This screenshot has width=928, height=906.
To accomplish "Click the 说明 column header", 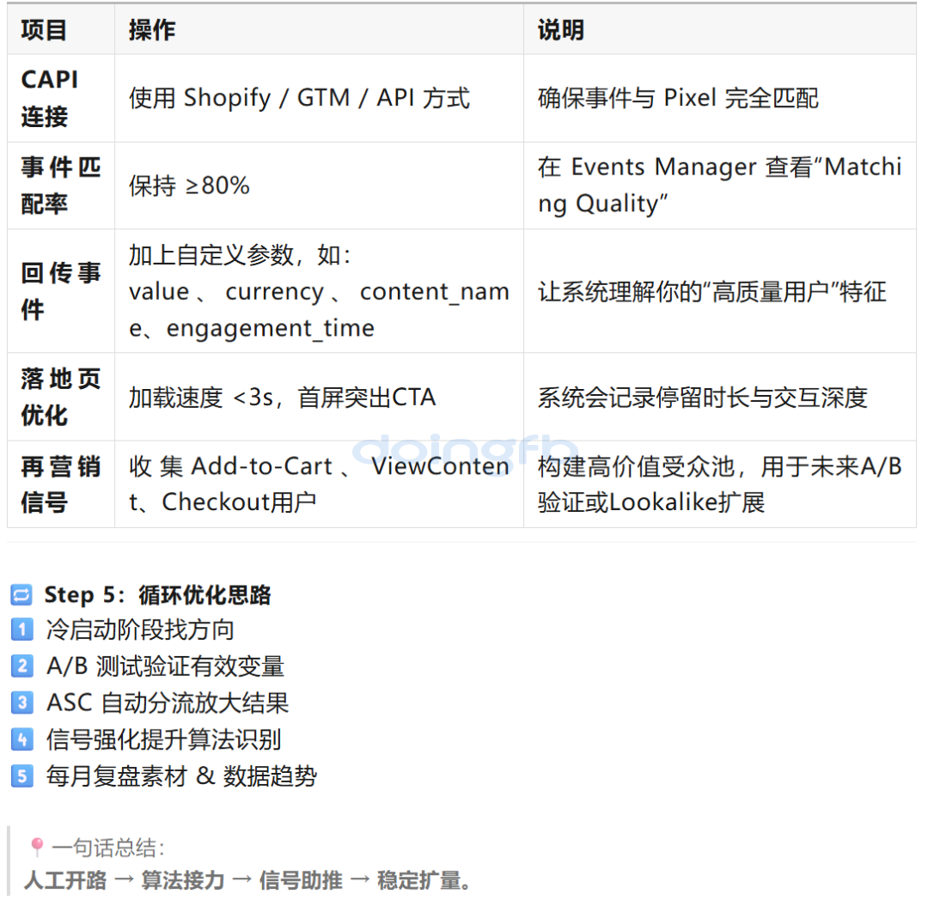I will [x=561, y=30].
